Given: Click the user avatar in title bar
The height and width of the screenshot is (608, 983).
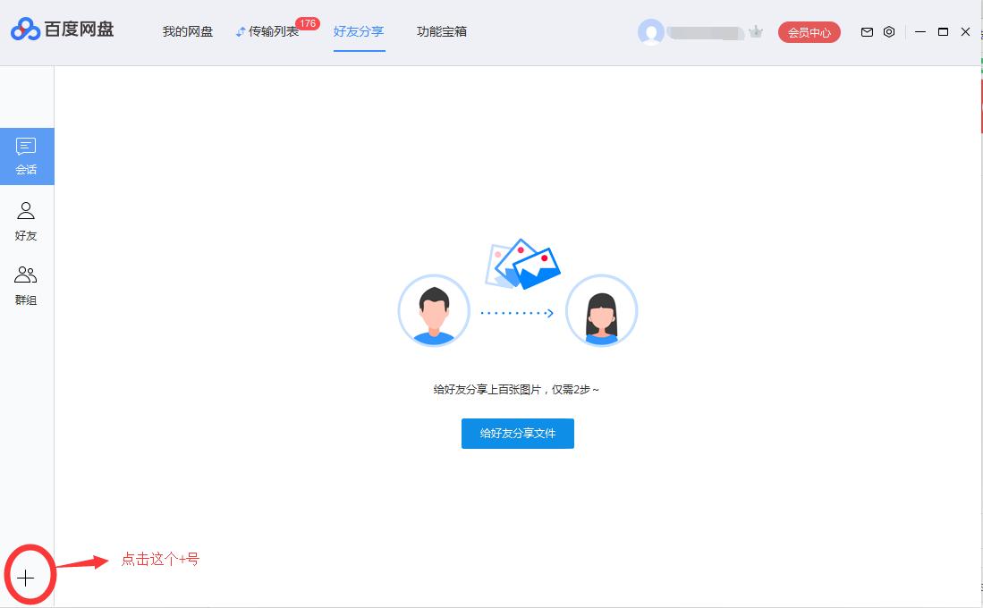Looking at the screenshot, I should [650, 33].
